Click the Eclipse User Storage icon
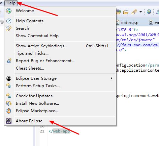The image size is (159, 146). (9, 78)
